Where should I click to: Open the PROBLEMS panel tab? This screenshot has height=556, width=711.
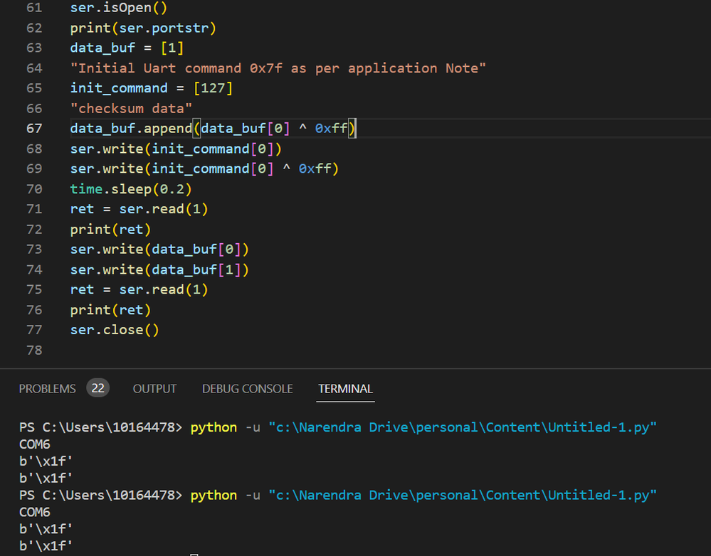click(47, 389)
